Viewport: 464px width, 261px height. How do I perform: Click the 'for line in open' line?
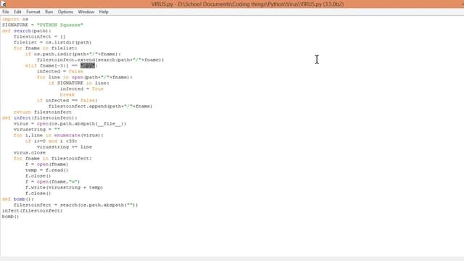click(85, 78)
